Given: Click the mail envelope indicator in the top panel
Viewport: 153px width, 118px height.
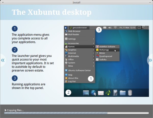Looking at the screenshot, I should click(105, 28).
